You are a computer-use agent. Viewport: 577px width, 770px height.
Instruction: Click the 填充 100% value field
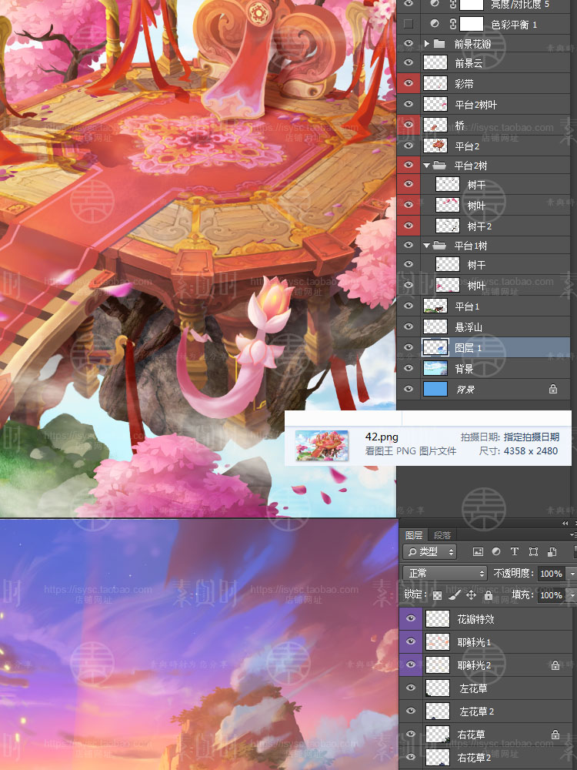(551, 595)
